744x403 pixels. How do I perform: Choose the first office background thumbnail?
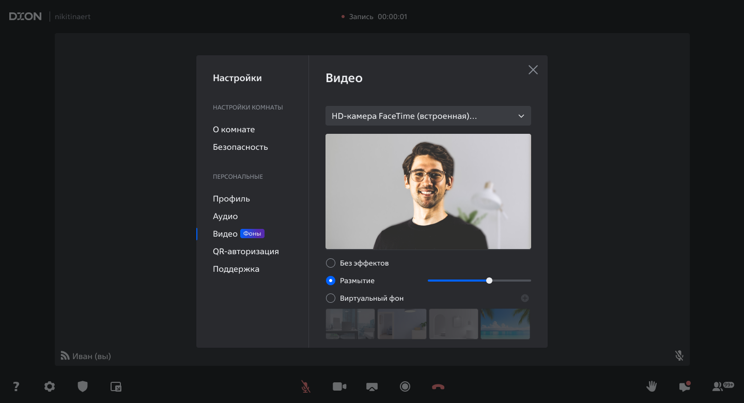click(350, 324)
